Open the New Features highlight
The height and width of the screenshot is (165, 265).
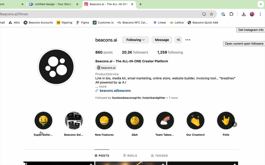[104, 120]
